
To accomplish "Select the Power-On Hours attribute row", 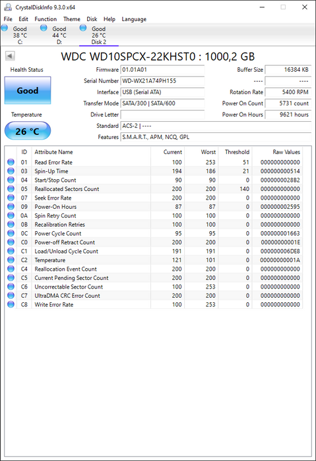I will click(x=154, y=207).
